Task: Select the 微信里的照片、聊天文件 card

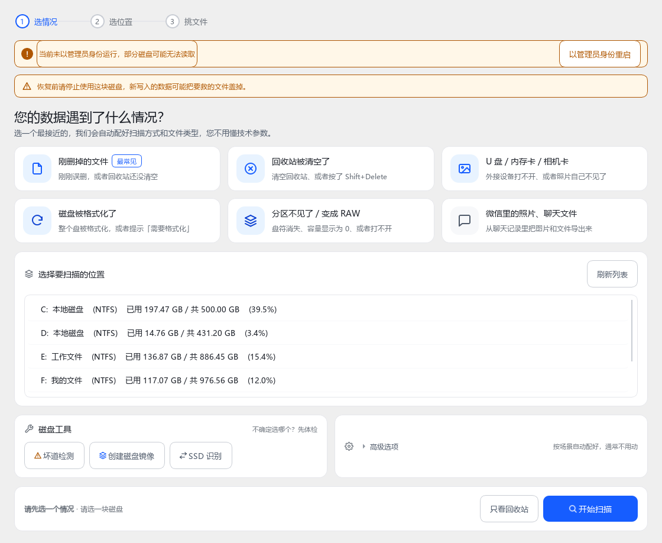Action: [544, 221]
